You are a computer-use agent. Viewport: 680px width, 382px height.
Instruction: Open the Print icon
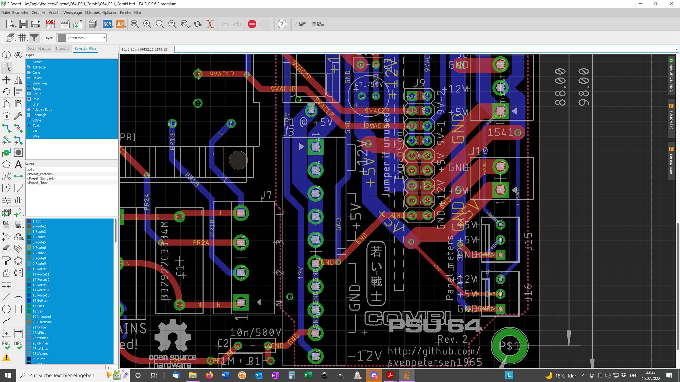point(36,24)
